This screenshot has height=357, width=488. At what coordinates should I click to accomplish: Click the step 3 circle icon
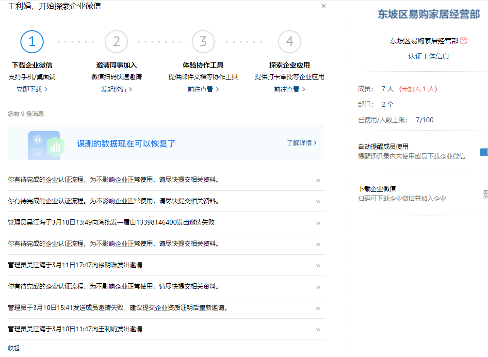(203, 42)
